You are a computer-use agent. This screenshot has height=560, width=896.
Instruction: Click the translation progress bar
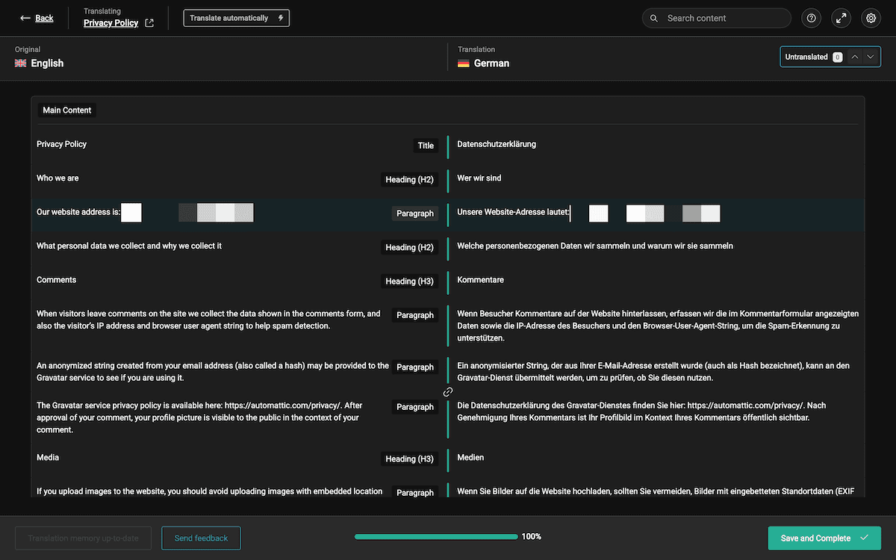pyautogui.click(x=436, y=537)
